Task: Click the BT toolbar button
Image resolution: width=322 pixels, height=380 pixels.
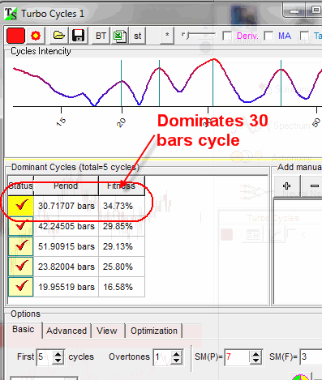Action: point(101,36)
